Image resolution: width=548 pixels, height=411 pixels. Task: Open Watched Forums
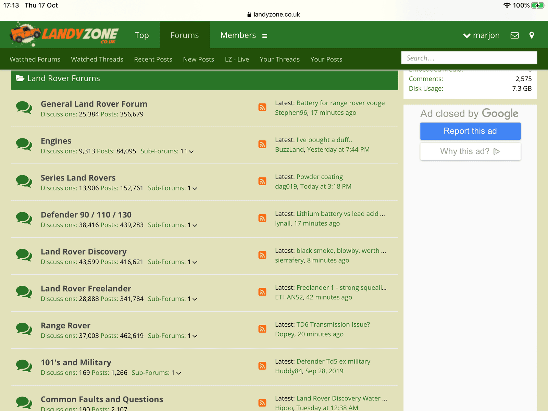click(x=35, y=59)
